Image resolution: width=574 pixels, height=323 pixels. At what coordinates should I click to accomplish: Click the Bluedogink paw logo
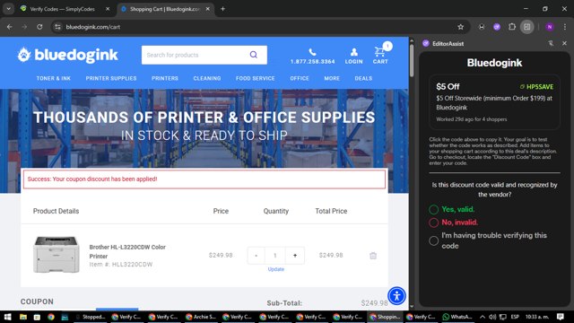[24, 55]
